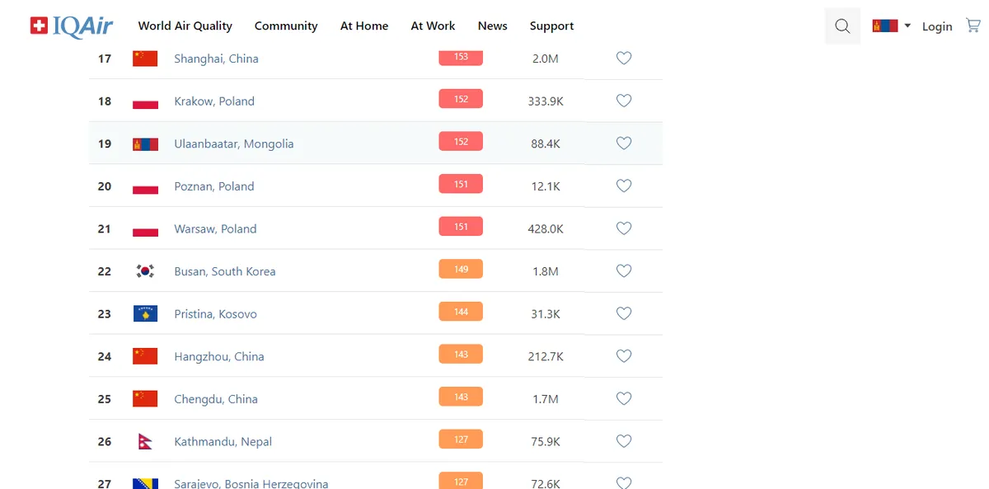The image size is (989, 489).
Task: Toggle favorite heart for Chengdu, China
Action: coord(624,398)
